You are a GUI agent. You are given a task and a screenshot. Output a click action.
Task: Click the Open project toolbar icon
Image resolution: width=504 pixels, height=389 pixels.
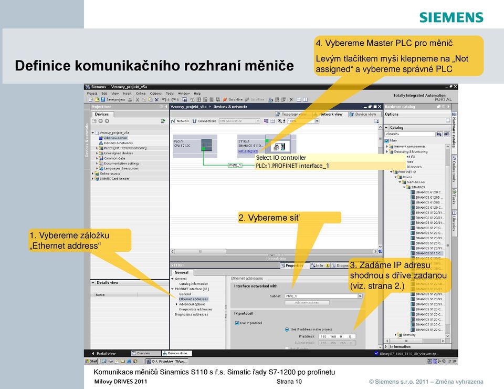pos(97,100)
